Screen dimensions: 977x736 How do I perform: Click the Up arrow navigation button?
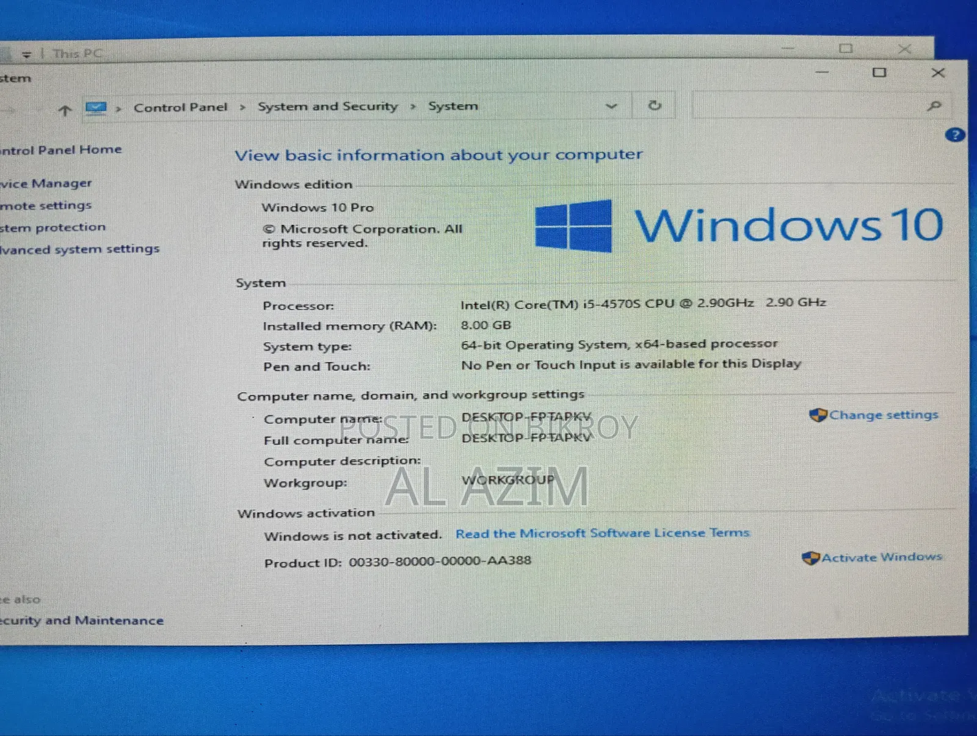65,111
